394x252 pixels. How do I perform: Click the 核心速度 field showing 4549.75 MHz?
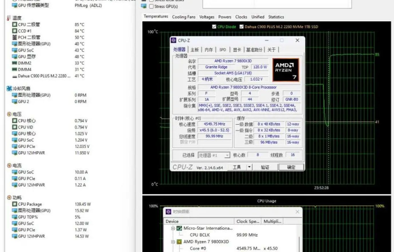(x=214, y=124)
